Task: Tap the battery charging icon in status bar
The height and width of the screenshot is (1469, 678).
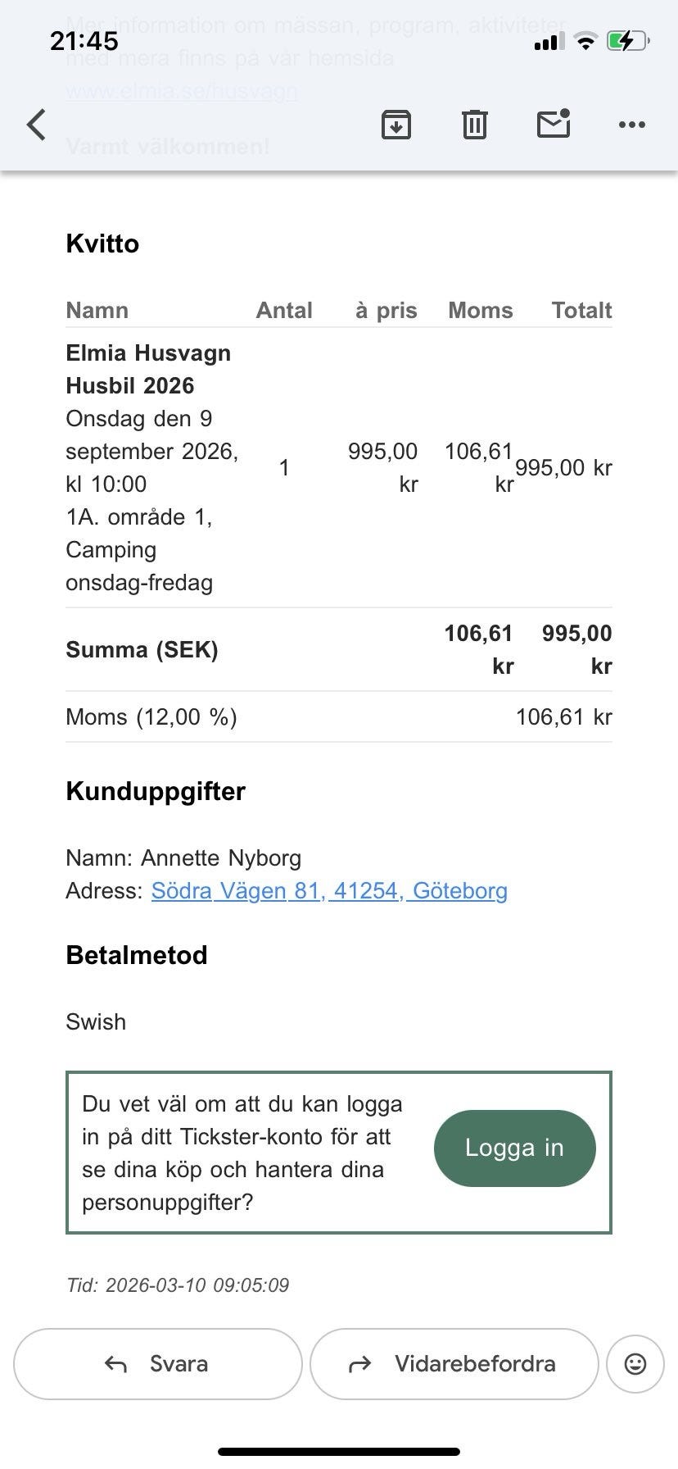Action: point(628,40)
